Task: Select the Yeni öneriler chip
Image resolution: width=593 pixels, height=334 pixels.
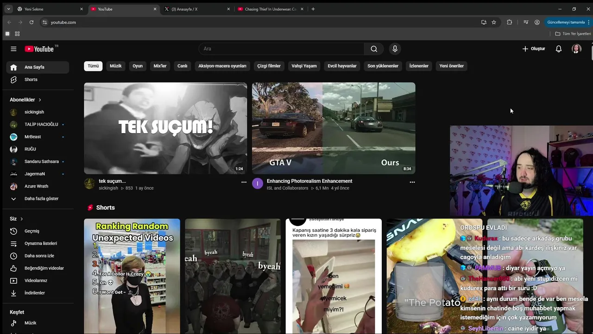Action: click(x=452, y=66)
